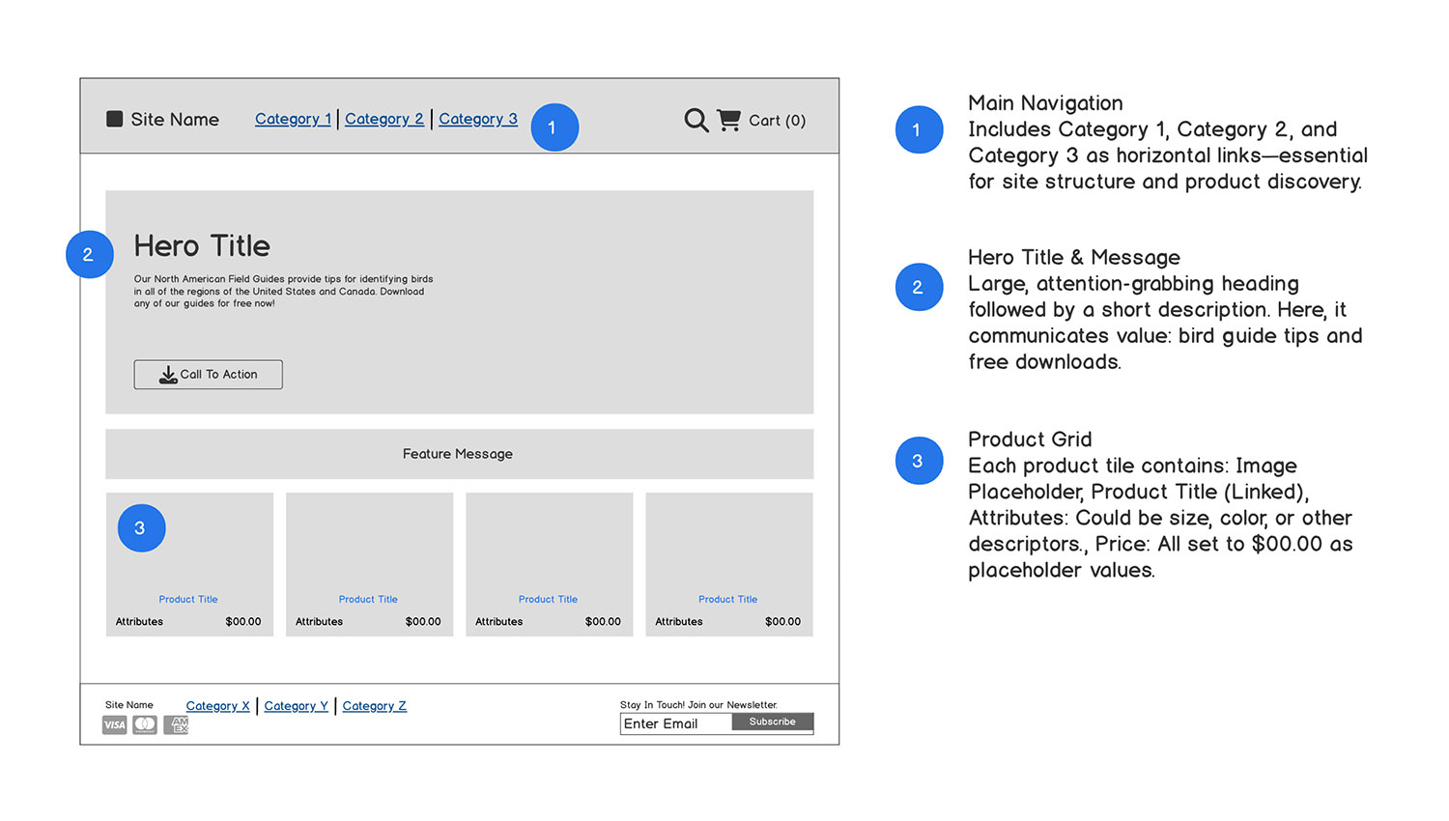Image resolution: width=1449 pixels, height=821 pixels.
Task: Click the search magnifier icon in header
Action: [696, 120]
